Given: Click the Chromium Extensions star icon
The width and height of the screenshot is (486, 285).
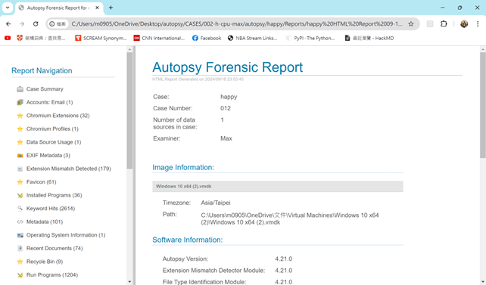Looking at the screenshot, I should pyautogui.click(x=20, y=116).
